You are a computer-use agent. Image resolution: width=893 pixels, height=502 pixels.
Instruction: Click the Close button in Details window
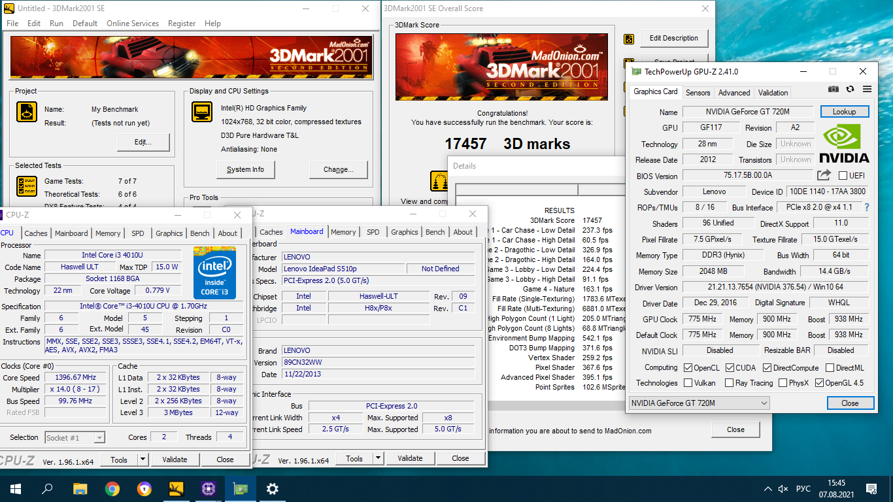pos(735,430)
